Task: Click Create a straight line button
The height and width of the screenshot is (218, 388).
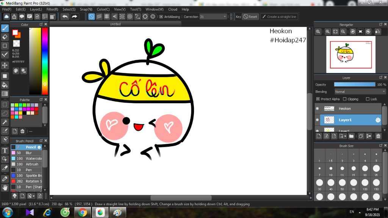Action: (x=279, y=17)
